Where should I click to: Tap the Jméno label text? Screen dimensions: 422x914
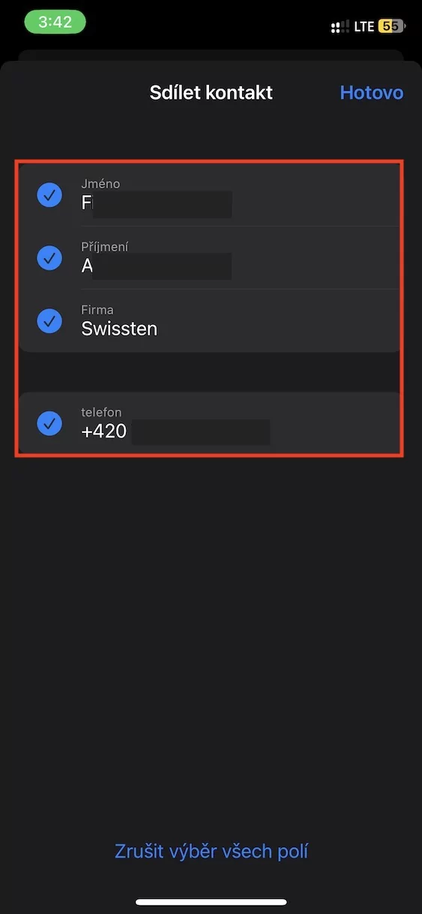point(100,184)
